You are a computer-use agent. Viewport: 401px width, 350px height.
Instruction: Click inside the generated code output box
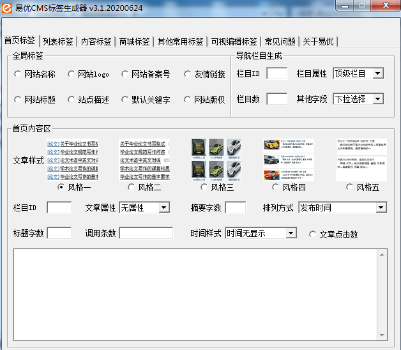(x=195, y=294)
